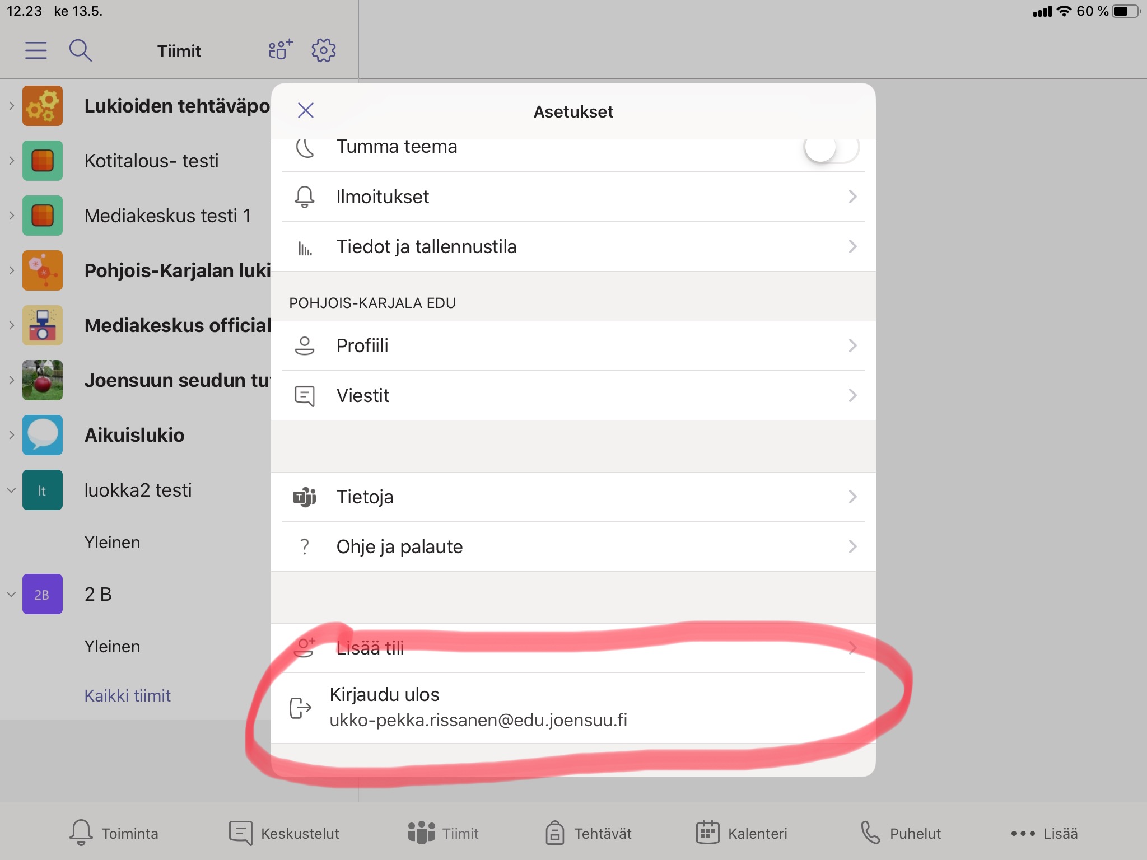Click the Lukioiden tehtäväpo gears team icon
The width and height of the screenshot is (1147, 860).
(43, 106)
